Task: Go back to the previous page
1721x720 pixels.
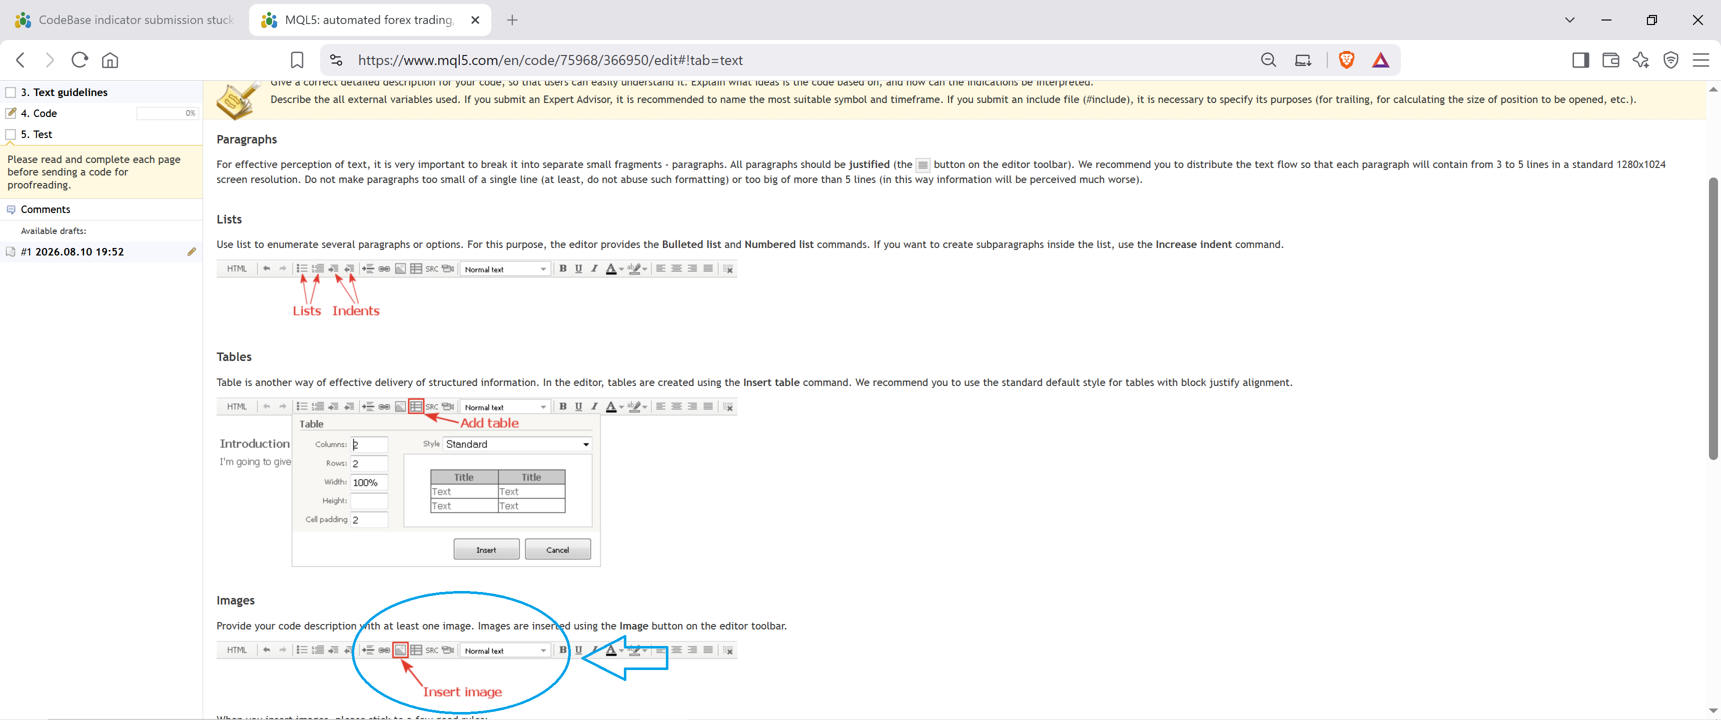Action: click(21, 60)
